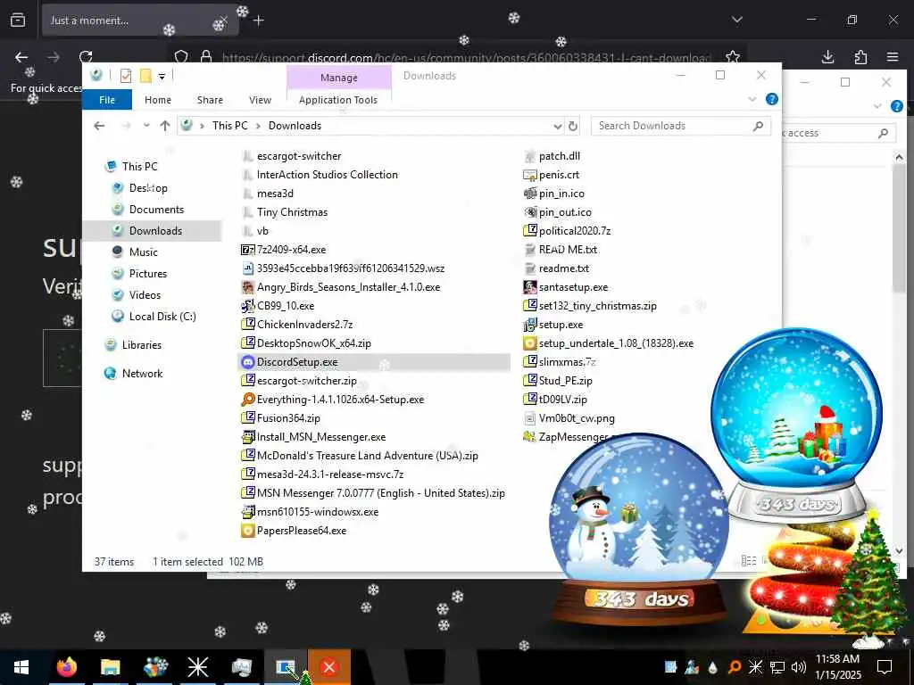Select the PapersPlease64.exe icon
The width and height of the screenshot is (914, 685).
click(x=248, y=530)
